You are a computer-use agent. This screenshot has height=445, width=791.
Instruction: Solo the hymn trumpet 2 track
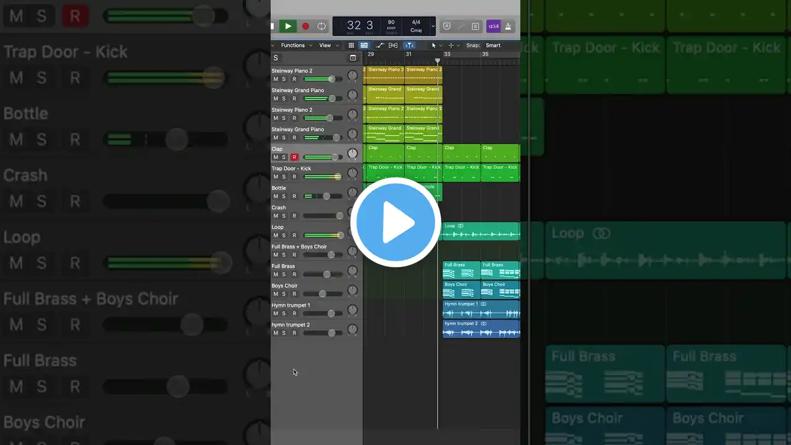click(x=284, y=334)
